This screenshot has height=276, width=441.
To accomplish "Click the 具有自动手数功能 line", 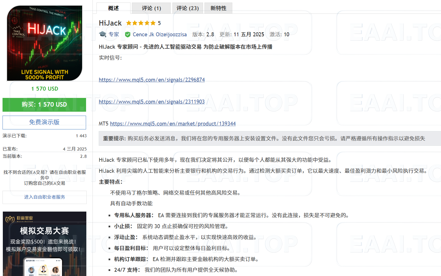I will (131, 203).
